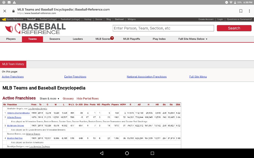
Task: Open the Arizona Diamondbacks franchise link
Action: [19, 113]
